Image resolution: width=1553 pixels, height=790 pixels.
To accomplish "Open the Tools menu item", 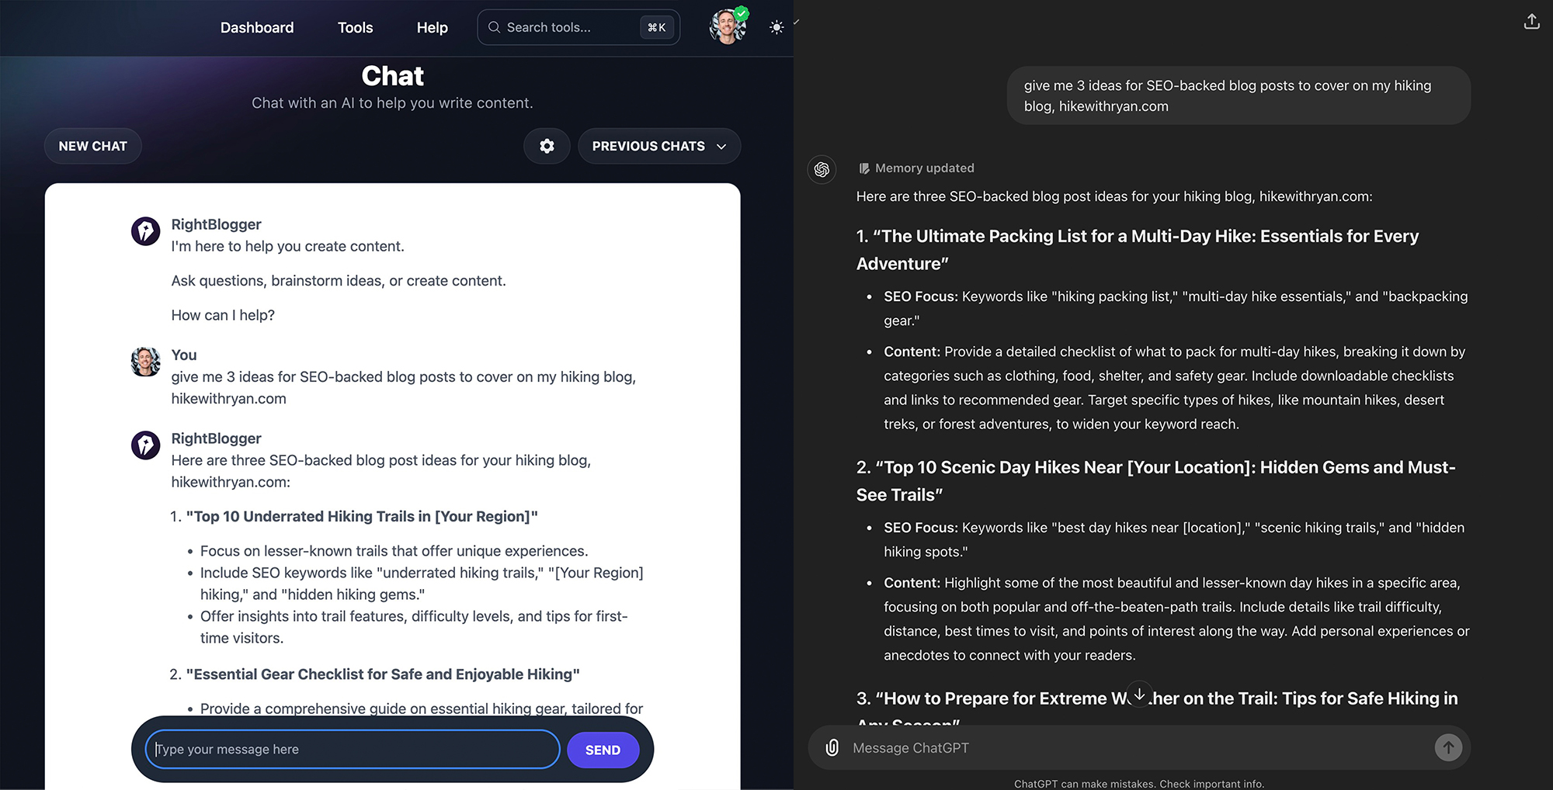I will pos(355,27).
